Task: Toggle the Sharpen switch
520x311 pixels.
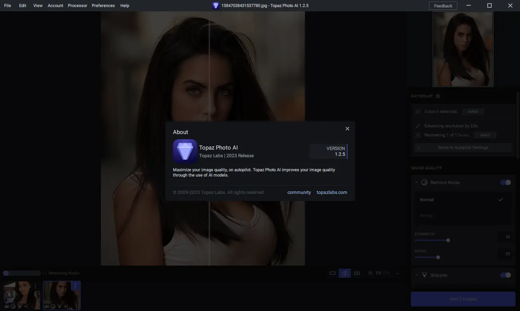Action: [x=506, y=275]
